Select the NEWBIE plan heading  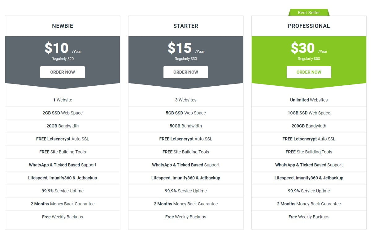[63, 26]
